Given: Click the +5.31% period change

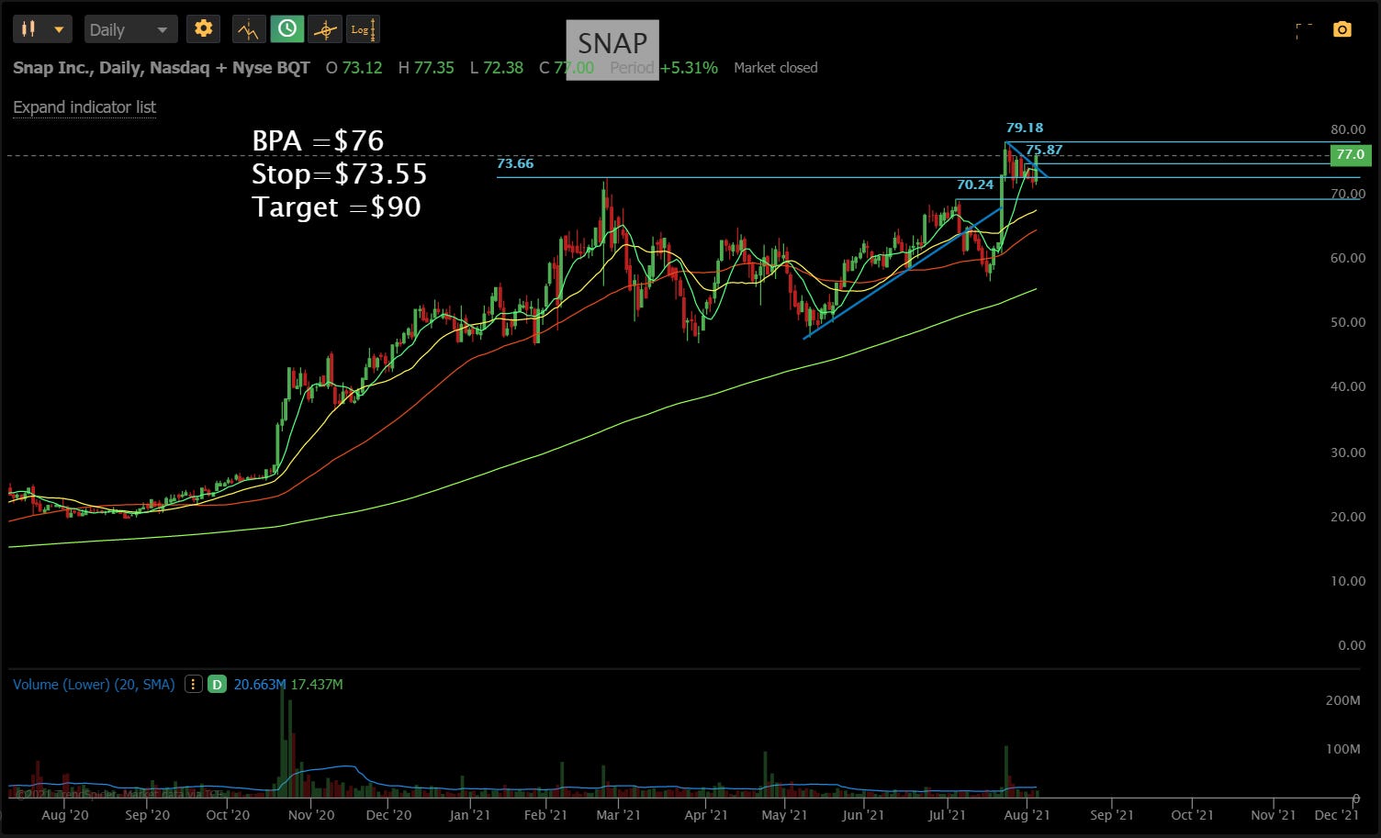Looking at the screenshot, I should pyautogui.click(x=689, y=68).
